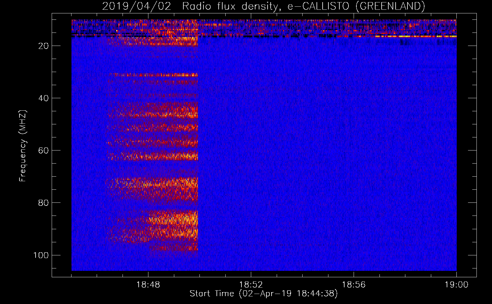Click the plot title '2019/04/02 Radio flux density'
Image resolution: width=492 pixels, height=304 pixels.
pos(263,6)
